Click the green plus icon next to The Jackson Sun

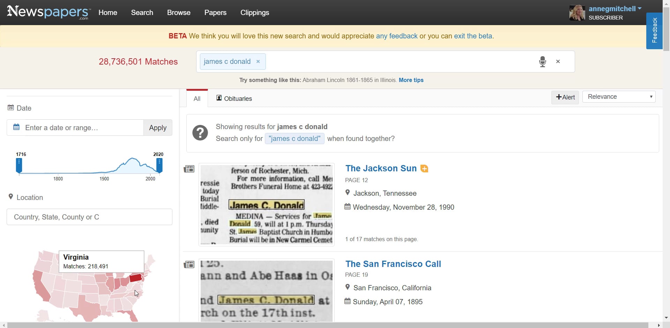pos(424,168)
